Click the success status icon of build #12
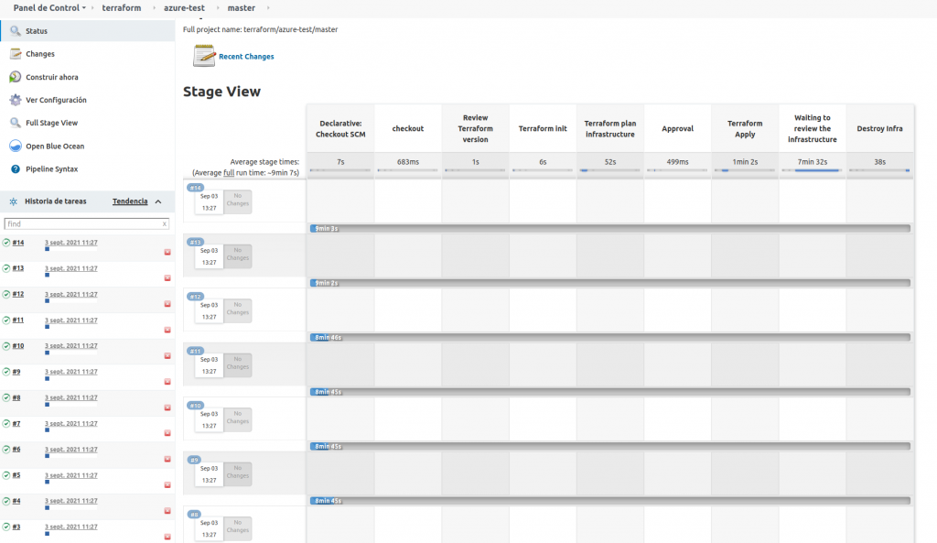The width and height of the screenshot is (937, 543). coord(6,294)
